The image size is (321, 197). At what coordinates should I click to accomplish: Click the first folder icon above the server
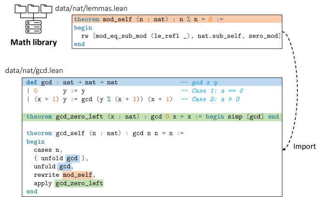click(20, 9)
